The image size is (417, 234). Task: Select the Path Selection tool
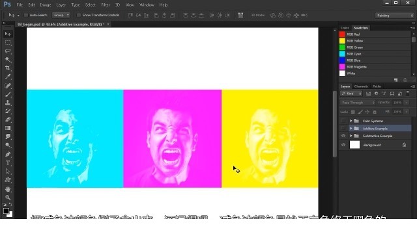point(8,172)
